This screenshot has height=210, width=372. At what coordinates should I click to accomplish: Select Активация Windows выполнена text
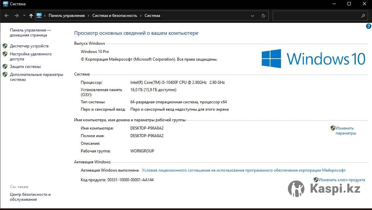pyautogui.click(x=110, y=170)
